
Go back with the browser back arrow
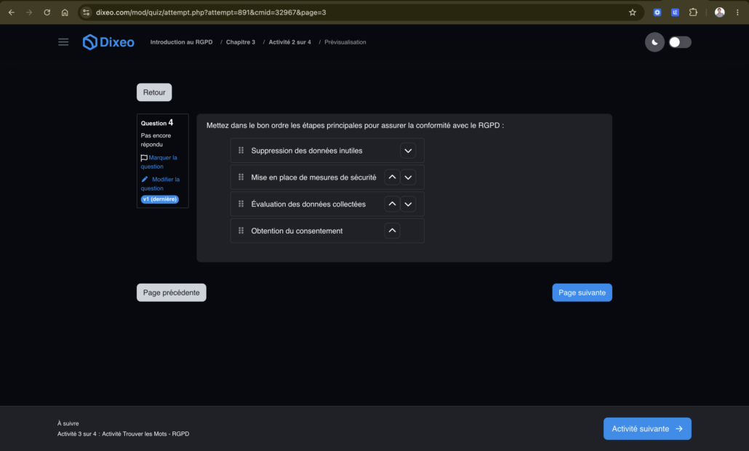pyautogui.click(x=12, y=12)
